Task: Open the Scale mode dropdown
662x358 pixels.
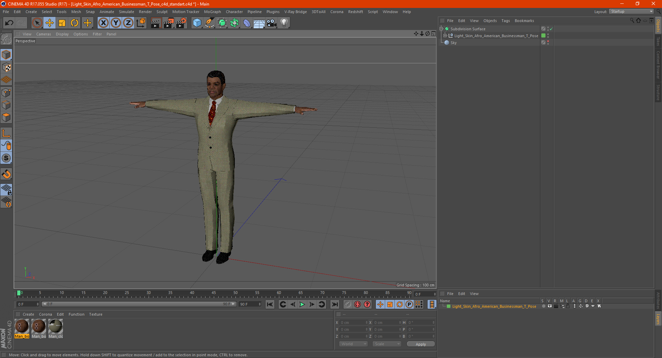Action: point(387,344)
